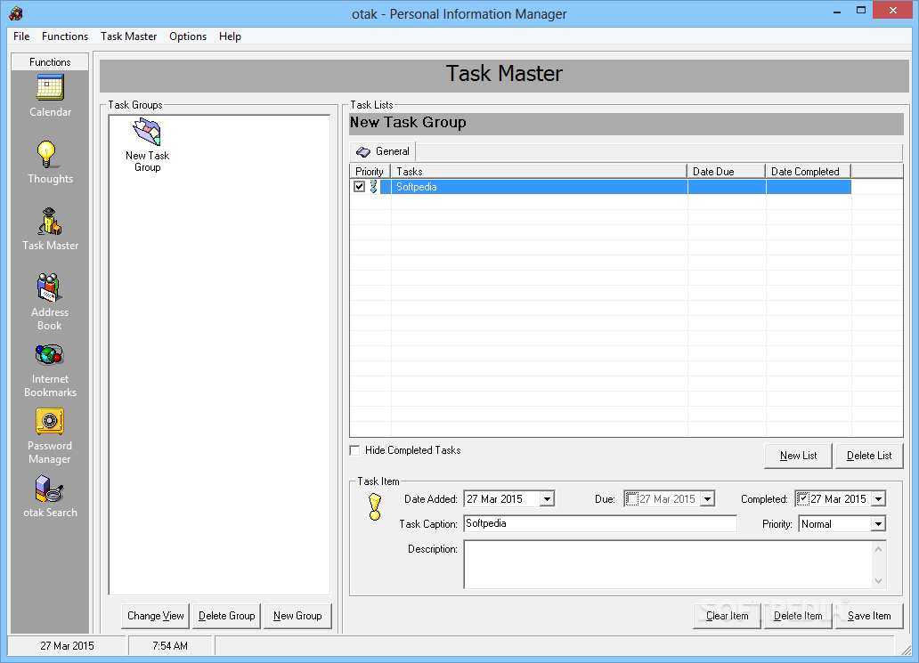Open the otak Search icon
919x663 pixels.
pyautogui.click(x=49, y=489)
